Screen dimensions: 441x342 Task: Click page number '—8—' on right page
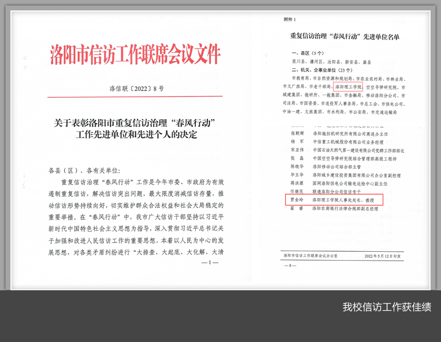pyautogui.click(x=290, y=266)
